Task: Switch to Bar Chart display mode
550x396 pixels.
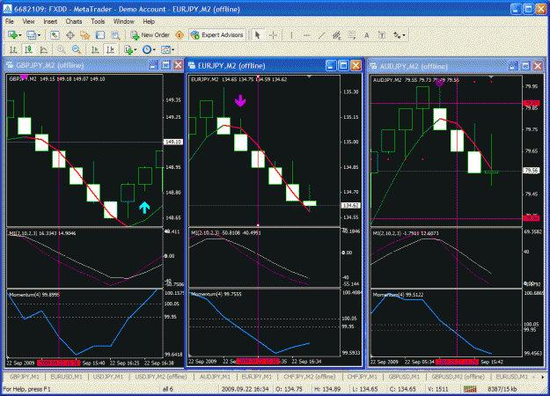Action: point(13,50)
